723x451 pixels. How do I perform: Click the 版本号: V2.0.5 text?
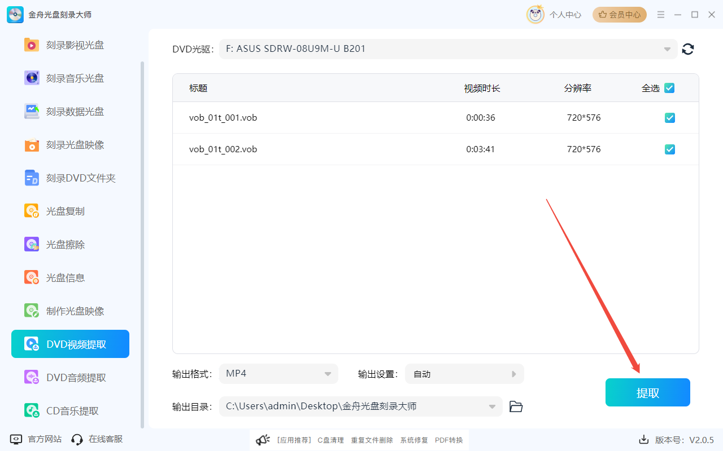(685, 440)
